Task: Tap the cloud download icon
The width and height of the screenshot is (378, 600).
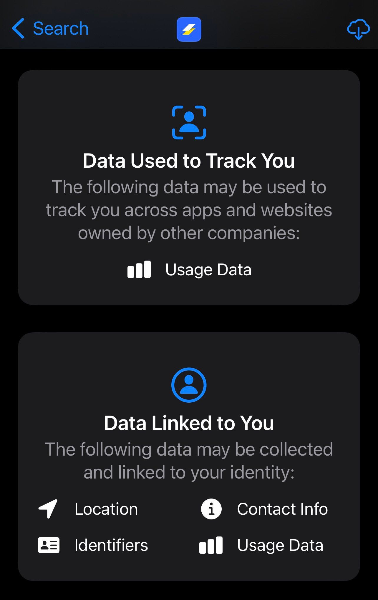Action: coord(358,29)
